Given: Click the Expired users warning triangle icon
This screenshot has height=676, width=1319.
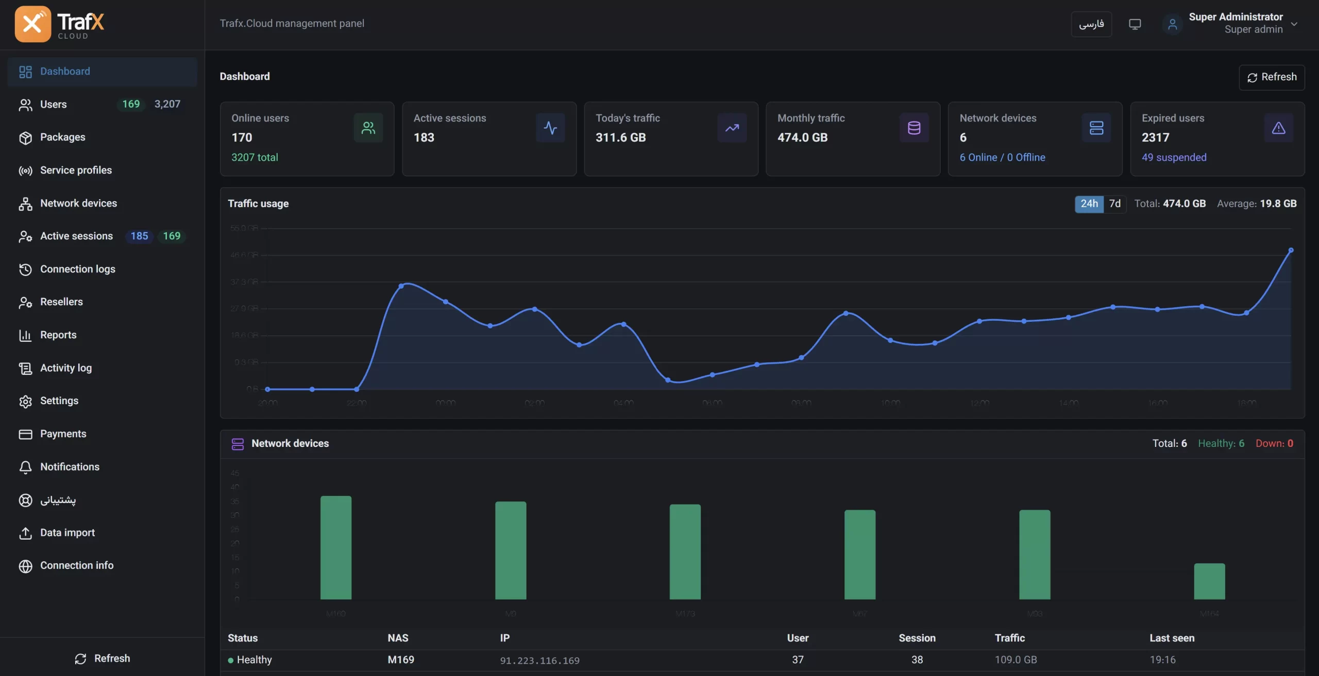Looking at the screenshot, I should pos(1278,128).
